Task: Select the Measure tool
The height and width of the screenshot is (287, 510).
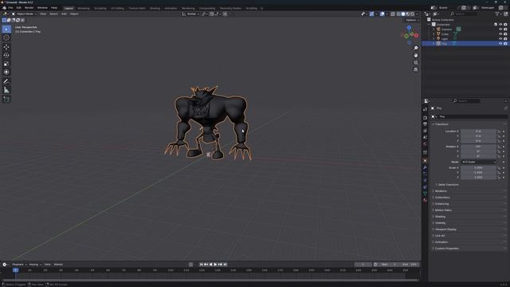Action: [6, 90]
